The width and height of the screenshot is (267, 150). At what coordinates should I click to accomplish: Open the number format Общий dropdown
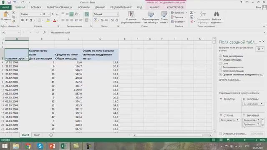117,14
